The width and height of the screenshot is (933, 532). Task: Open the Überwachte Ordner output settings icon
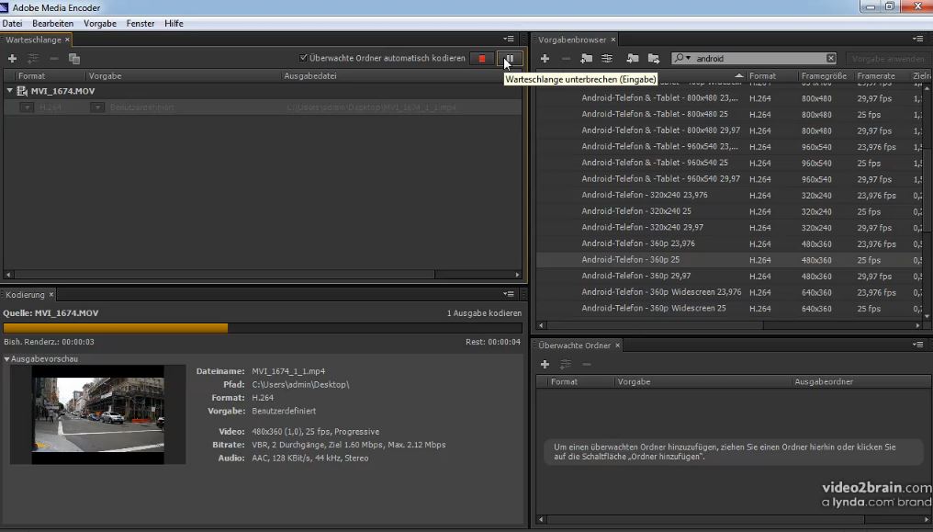coord(566,364)
